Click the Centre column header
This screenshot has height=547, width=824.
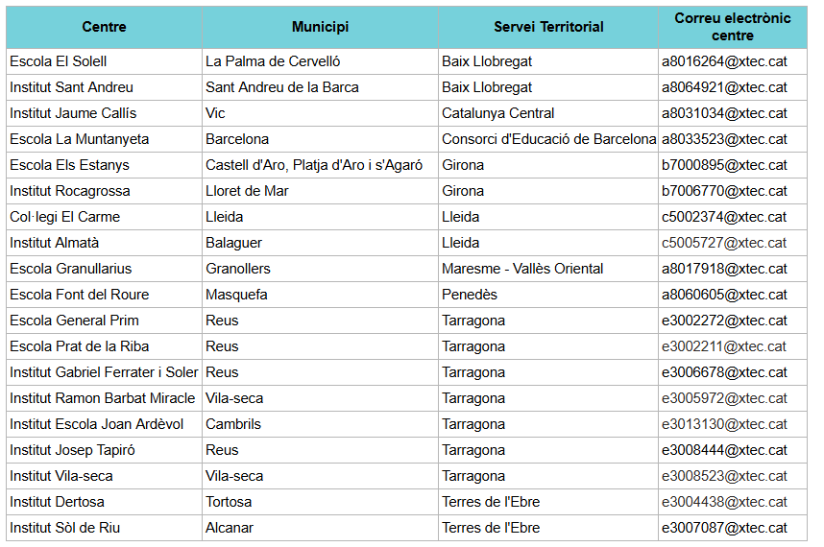click(104, 27)
